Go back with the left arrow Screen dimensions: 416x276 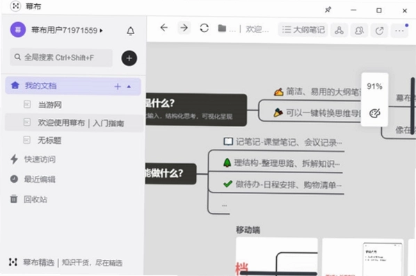(x=164, y=28)
